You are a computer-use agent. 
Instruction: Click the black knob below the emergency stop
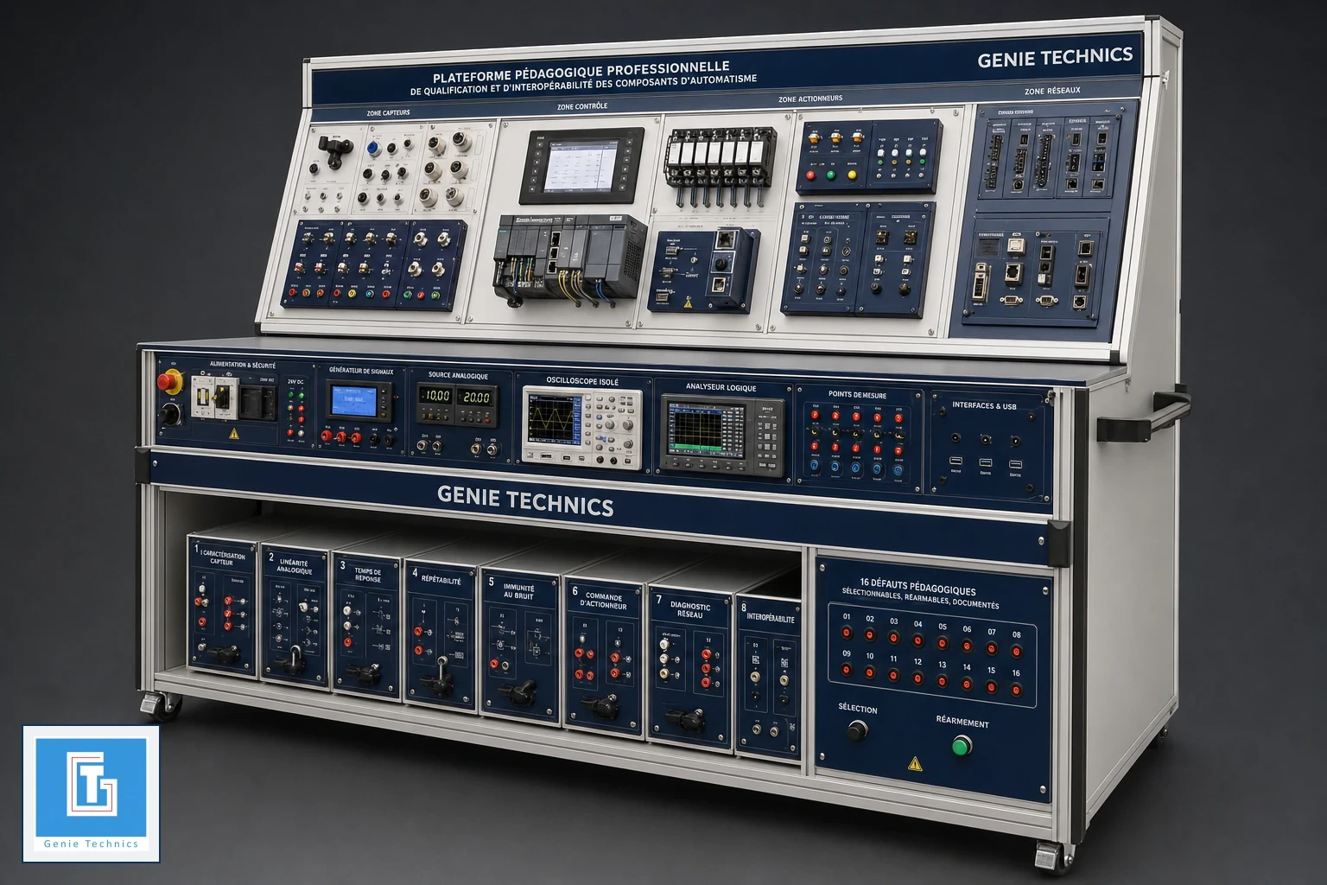click(x=171, y=416)
